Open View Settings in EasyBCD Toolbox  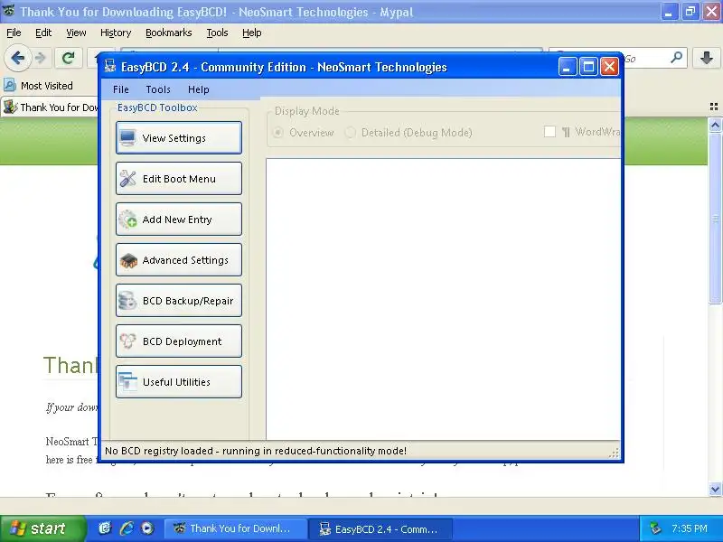pos(178,138)
